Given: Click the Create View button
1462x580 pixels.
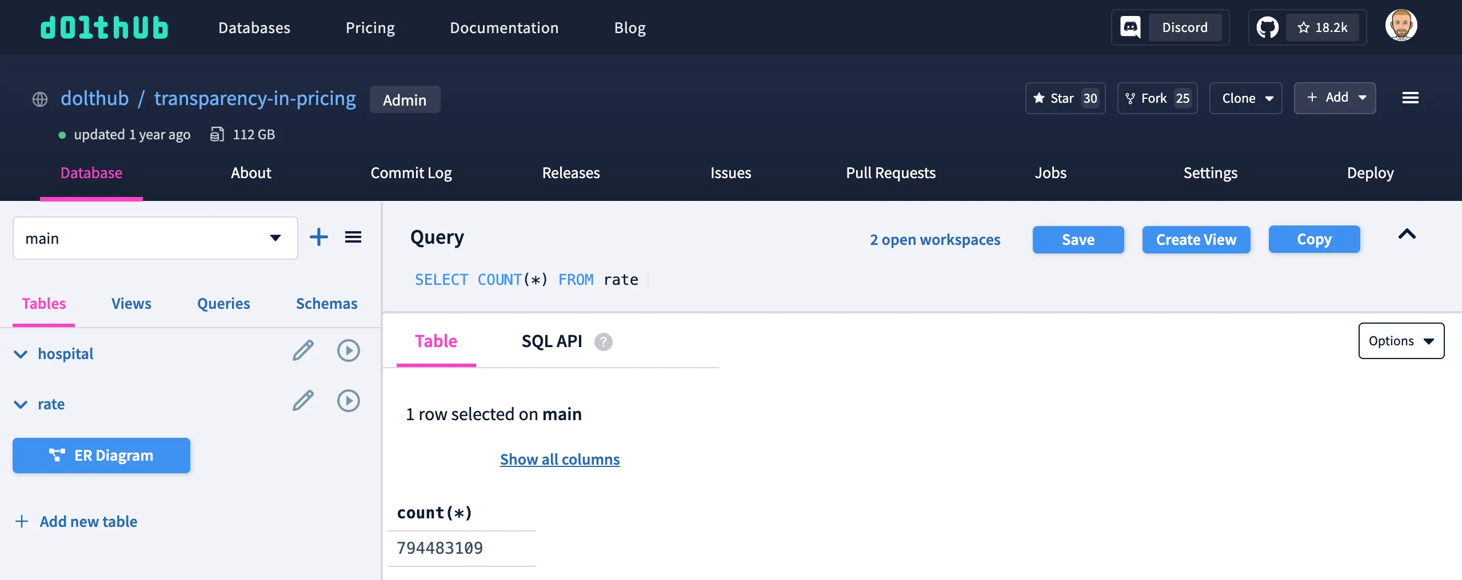Looking at the screenshot, I should pyautogui.click(x=1196, y=240).
